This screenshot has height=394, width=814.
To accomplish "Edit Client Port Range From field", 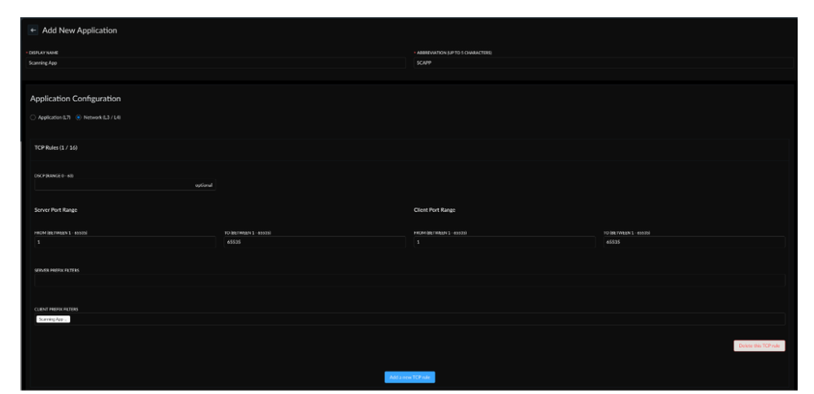I will [504, 242].
